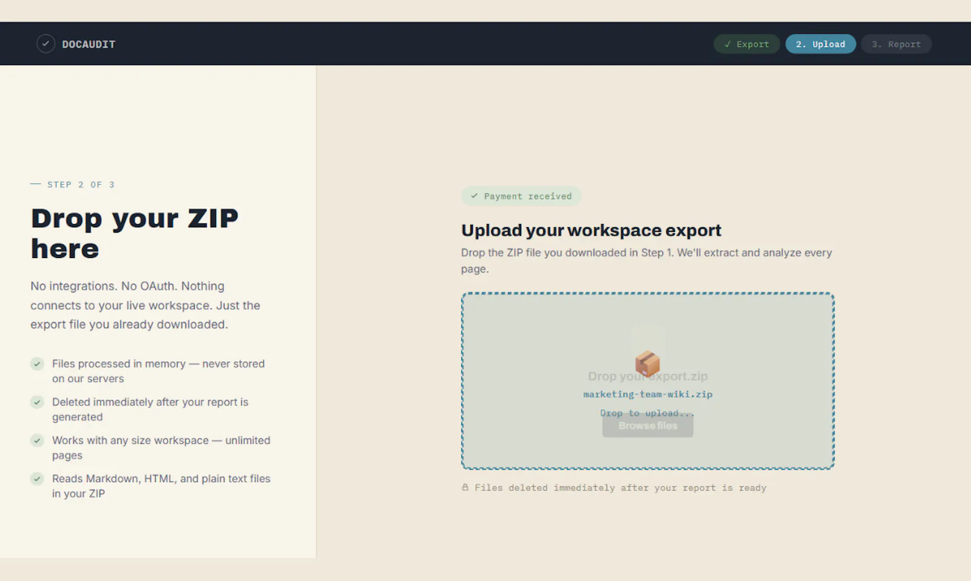Click the marketing-team-wiki.zip file name
Image resolution: width=971 pixels, height=581 pixels.
(648, 394)
